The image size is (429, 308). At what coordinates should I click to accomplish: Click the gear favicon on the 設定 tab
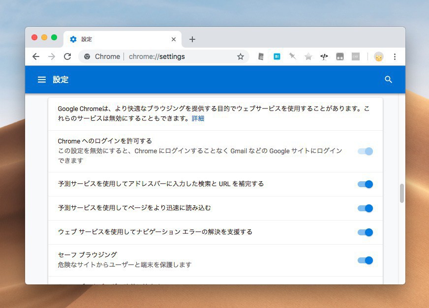pyautogui.click(x=73, y=39)
